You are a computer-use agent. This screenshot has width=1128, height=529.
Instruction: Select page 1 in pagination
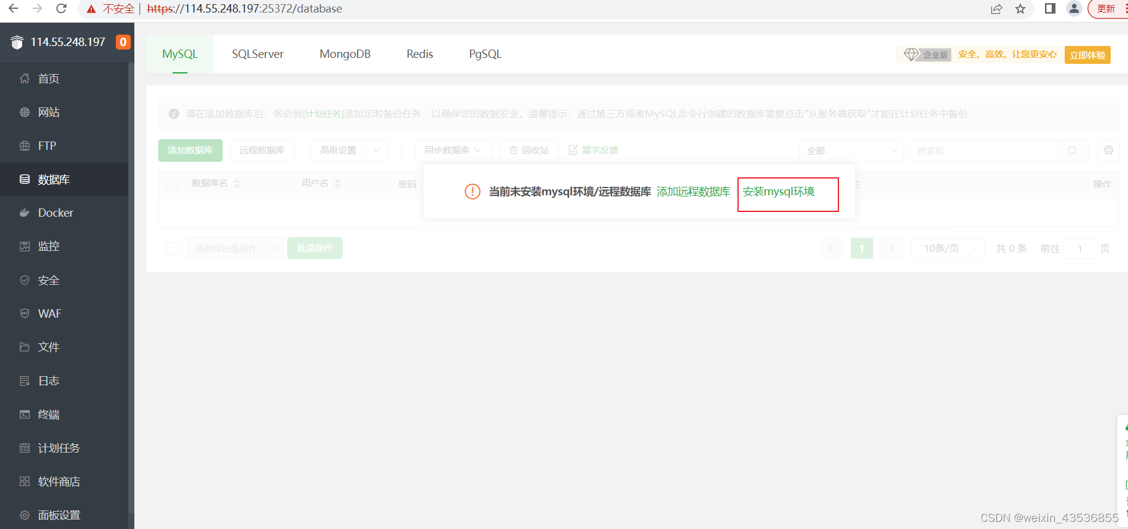[x=862, y=248]
